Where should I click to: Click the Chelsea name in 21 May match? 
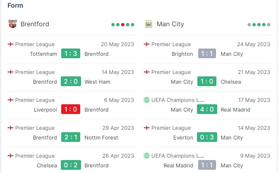231,82
